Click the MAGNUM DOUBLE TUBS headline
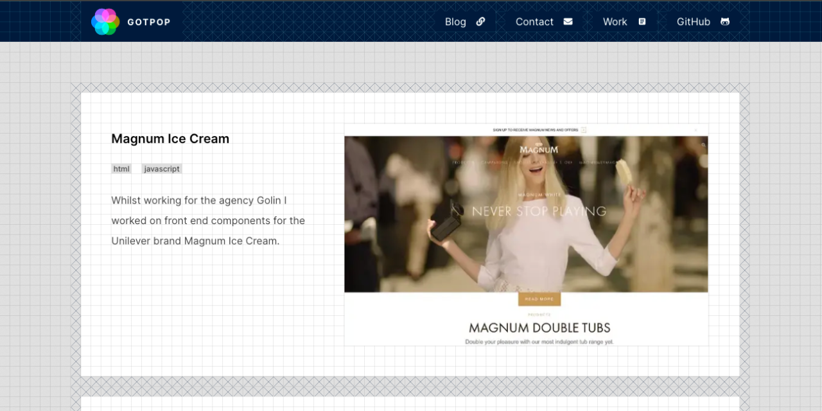 point(539,328)
